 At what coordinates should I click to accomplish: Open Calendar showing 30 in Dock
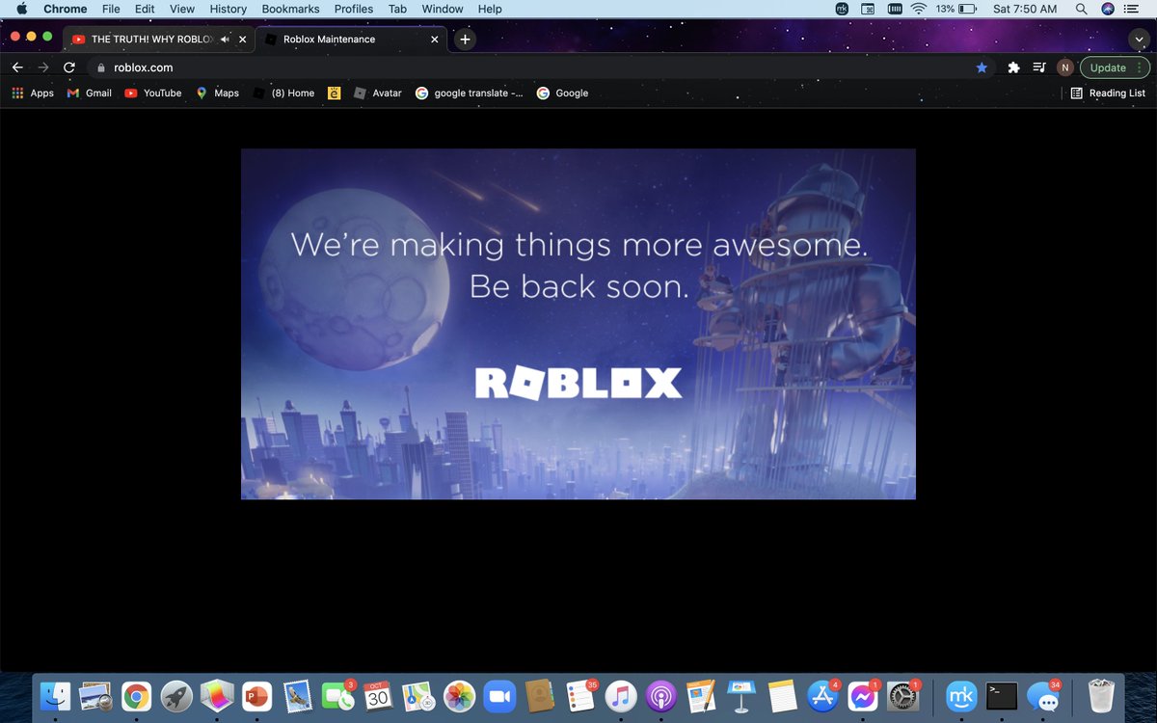(378, 696)
